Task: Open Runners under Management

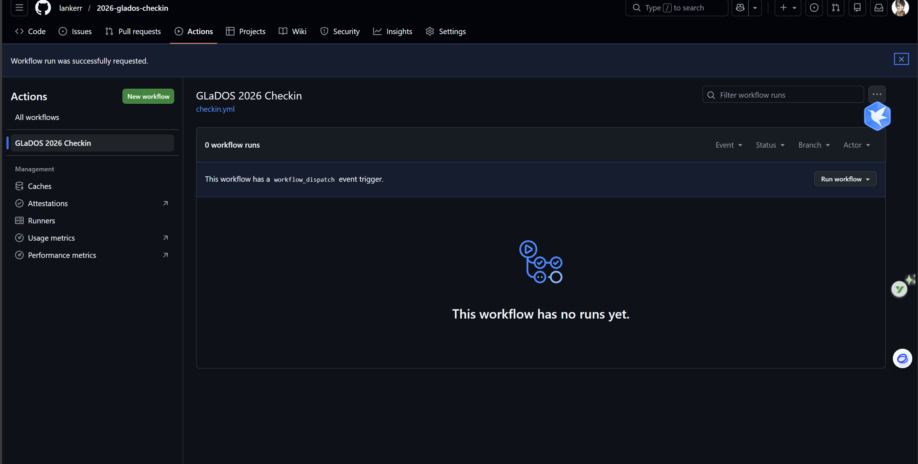Action: click(92, 221)
